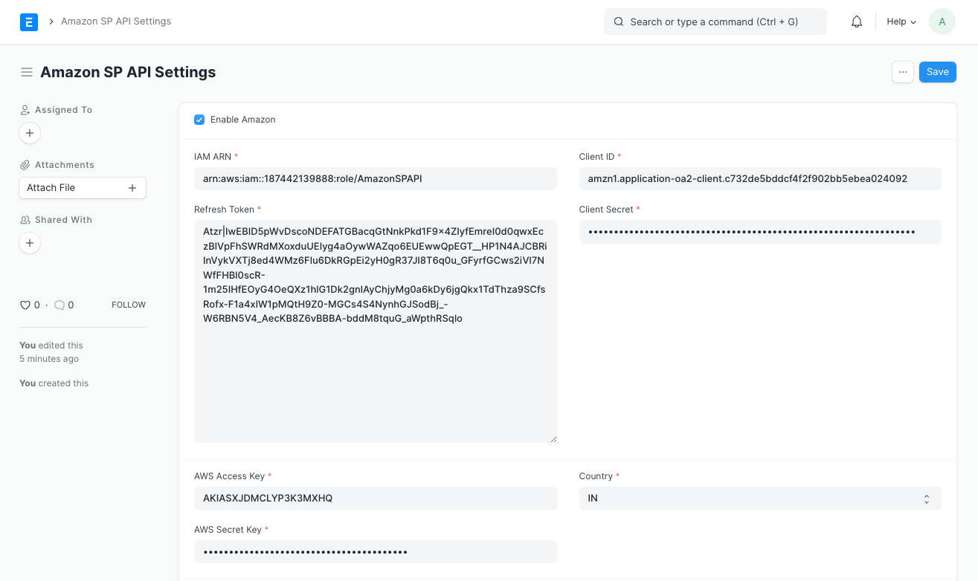Screen dimensions: 978x581
Task: Click the Country stepper arrows
Action: (x=926, y=498)
